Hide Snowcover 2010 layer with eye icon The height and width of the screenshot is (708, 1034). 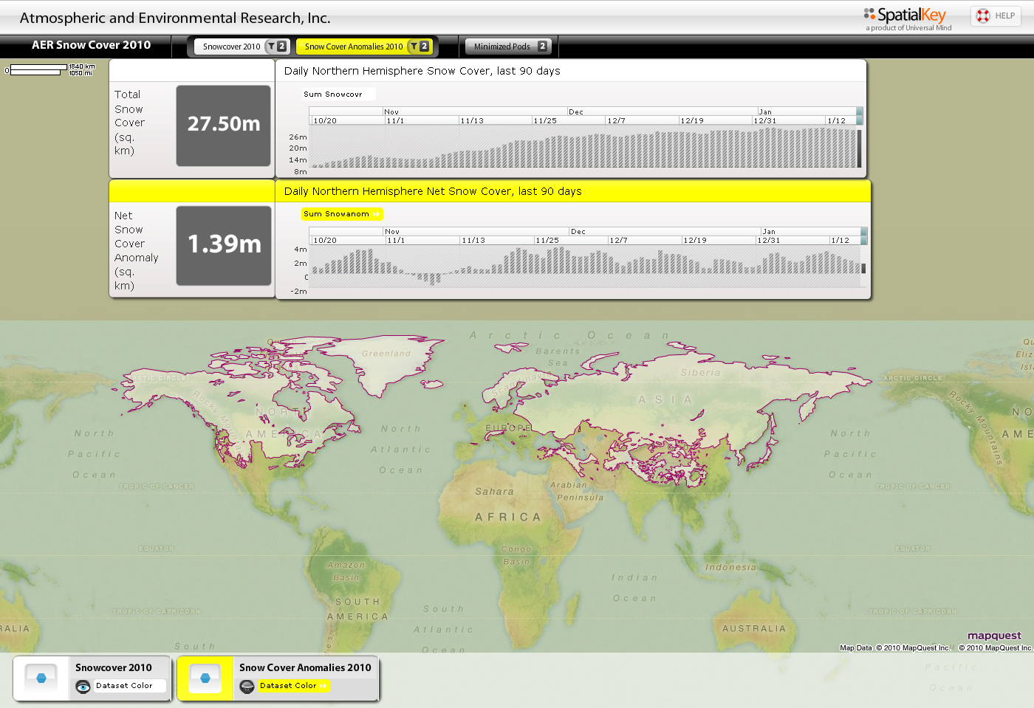click(x=83, y=687)
